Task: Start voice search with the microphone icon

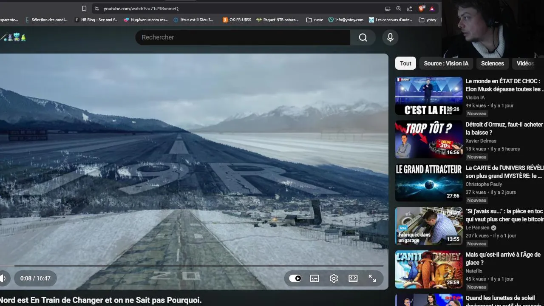Action: point(390,37)
